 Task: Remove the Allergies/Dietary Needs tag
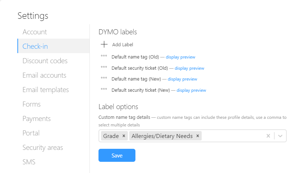tap(198, 136)
